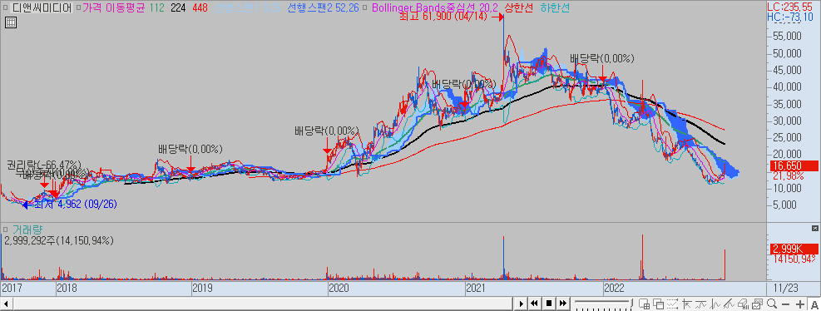Click the chart image windows icon
Image resolution: width=821 pixels, height=311 pixels.
tap(757, 304)
